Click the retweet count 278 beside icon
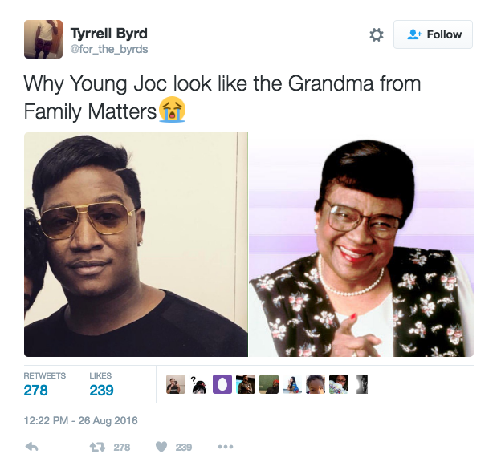 (122, 448)
